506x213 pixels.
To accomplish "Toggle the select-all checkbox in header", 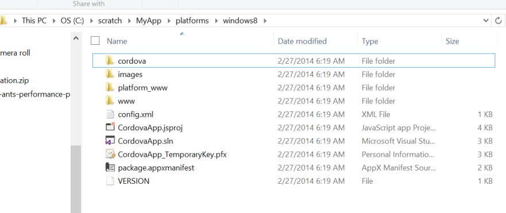I will pos(95,41).
